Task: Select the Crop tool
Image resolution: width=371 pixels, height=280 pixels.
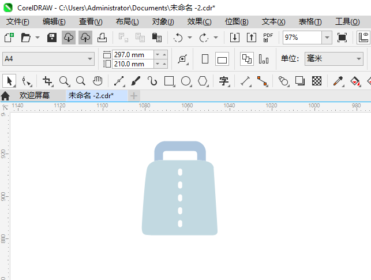Action: click(x=47, y=81)
